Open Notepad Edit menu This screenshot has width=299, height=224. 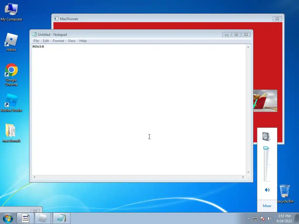(46, 41)
